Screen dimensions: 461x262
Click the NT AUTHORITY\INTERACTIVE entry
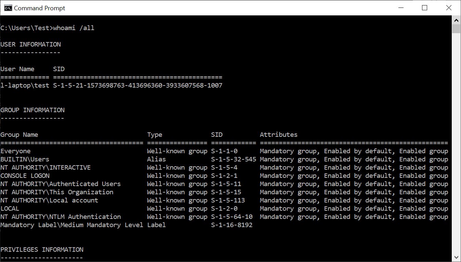click(x=45, y=167)
